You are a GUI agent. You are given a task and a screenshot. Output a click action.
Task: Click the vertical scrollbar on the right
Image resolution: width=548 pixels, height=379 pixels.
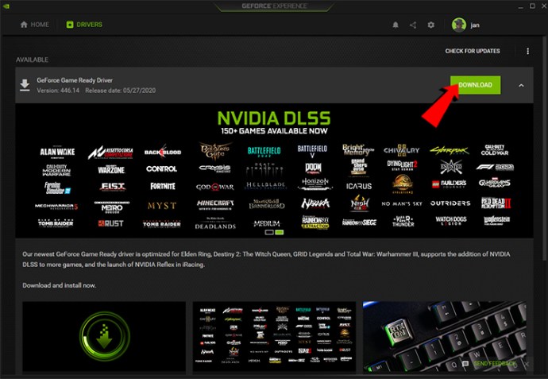(x=544, y=150)
